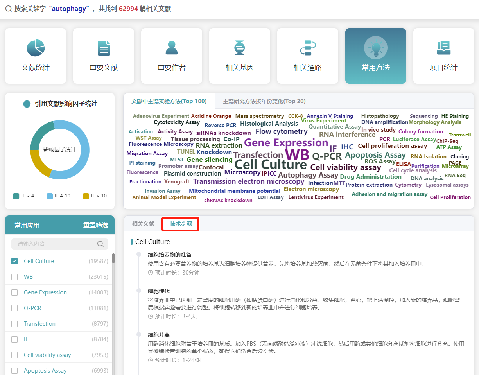The height and width of the screenshot is (375, 479).
Task: Open the 相关通路 pathway icon
Action: pyautogui.click(x=307, y=47)
